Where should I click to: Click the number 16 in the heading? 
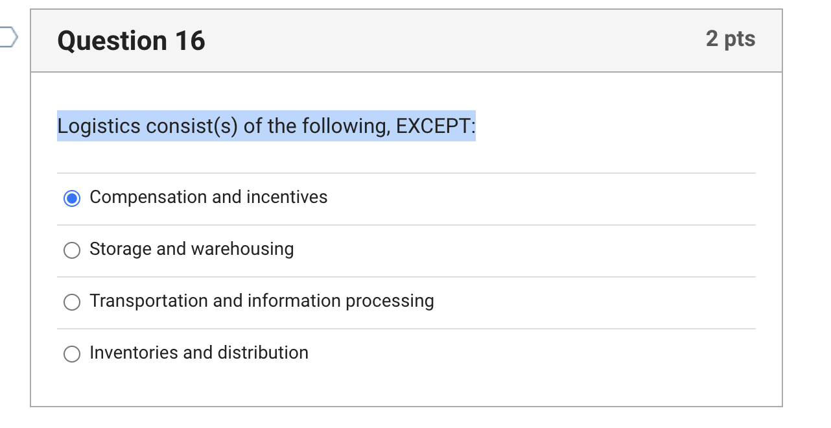[189, 41]
